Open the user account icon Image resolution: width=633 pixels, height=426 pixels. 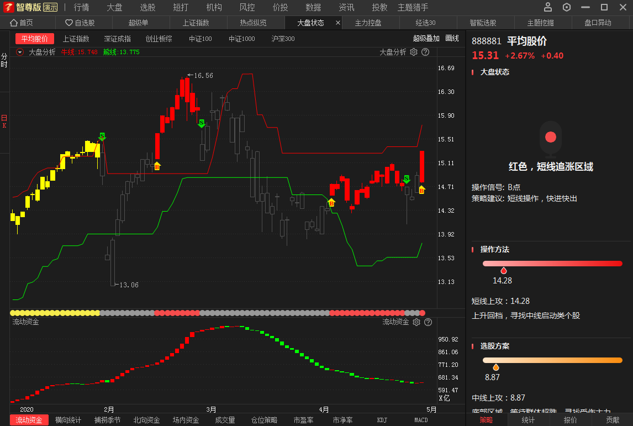coord(548,7)
